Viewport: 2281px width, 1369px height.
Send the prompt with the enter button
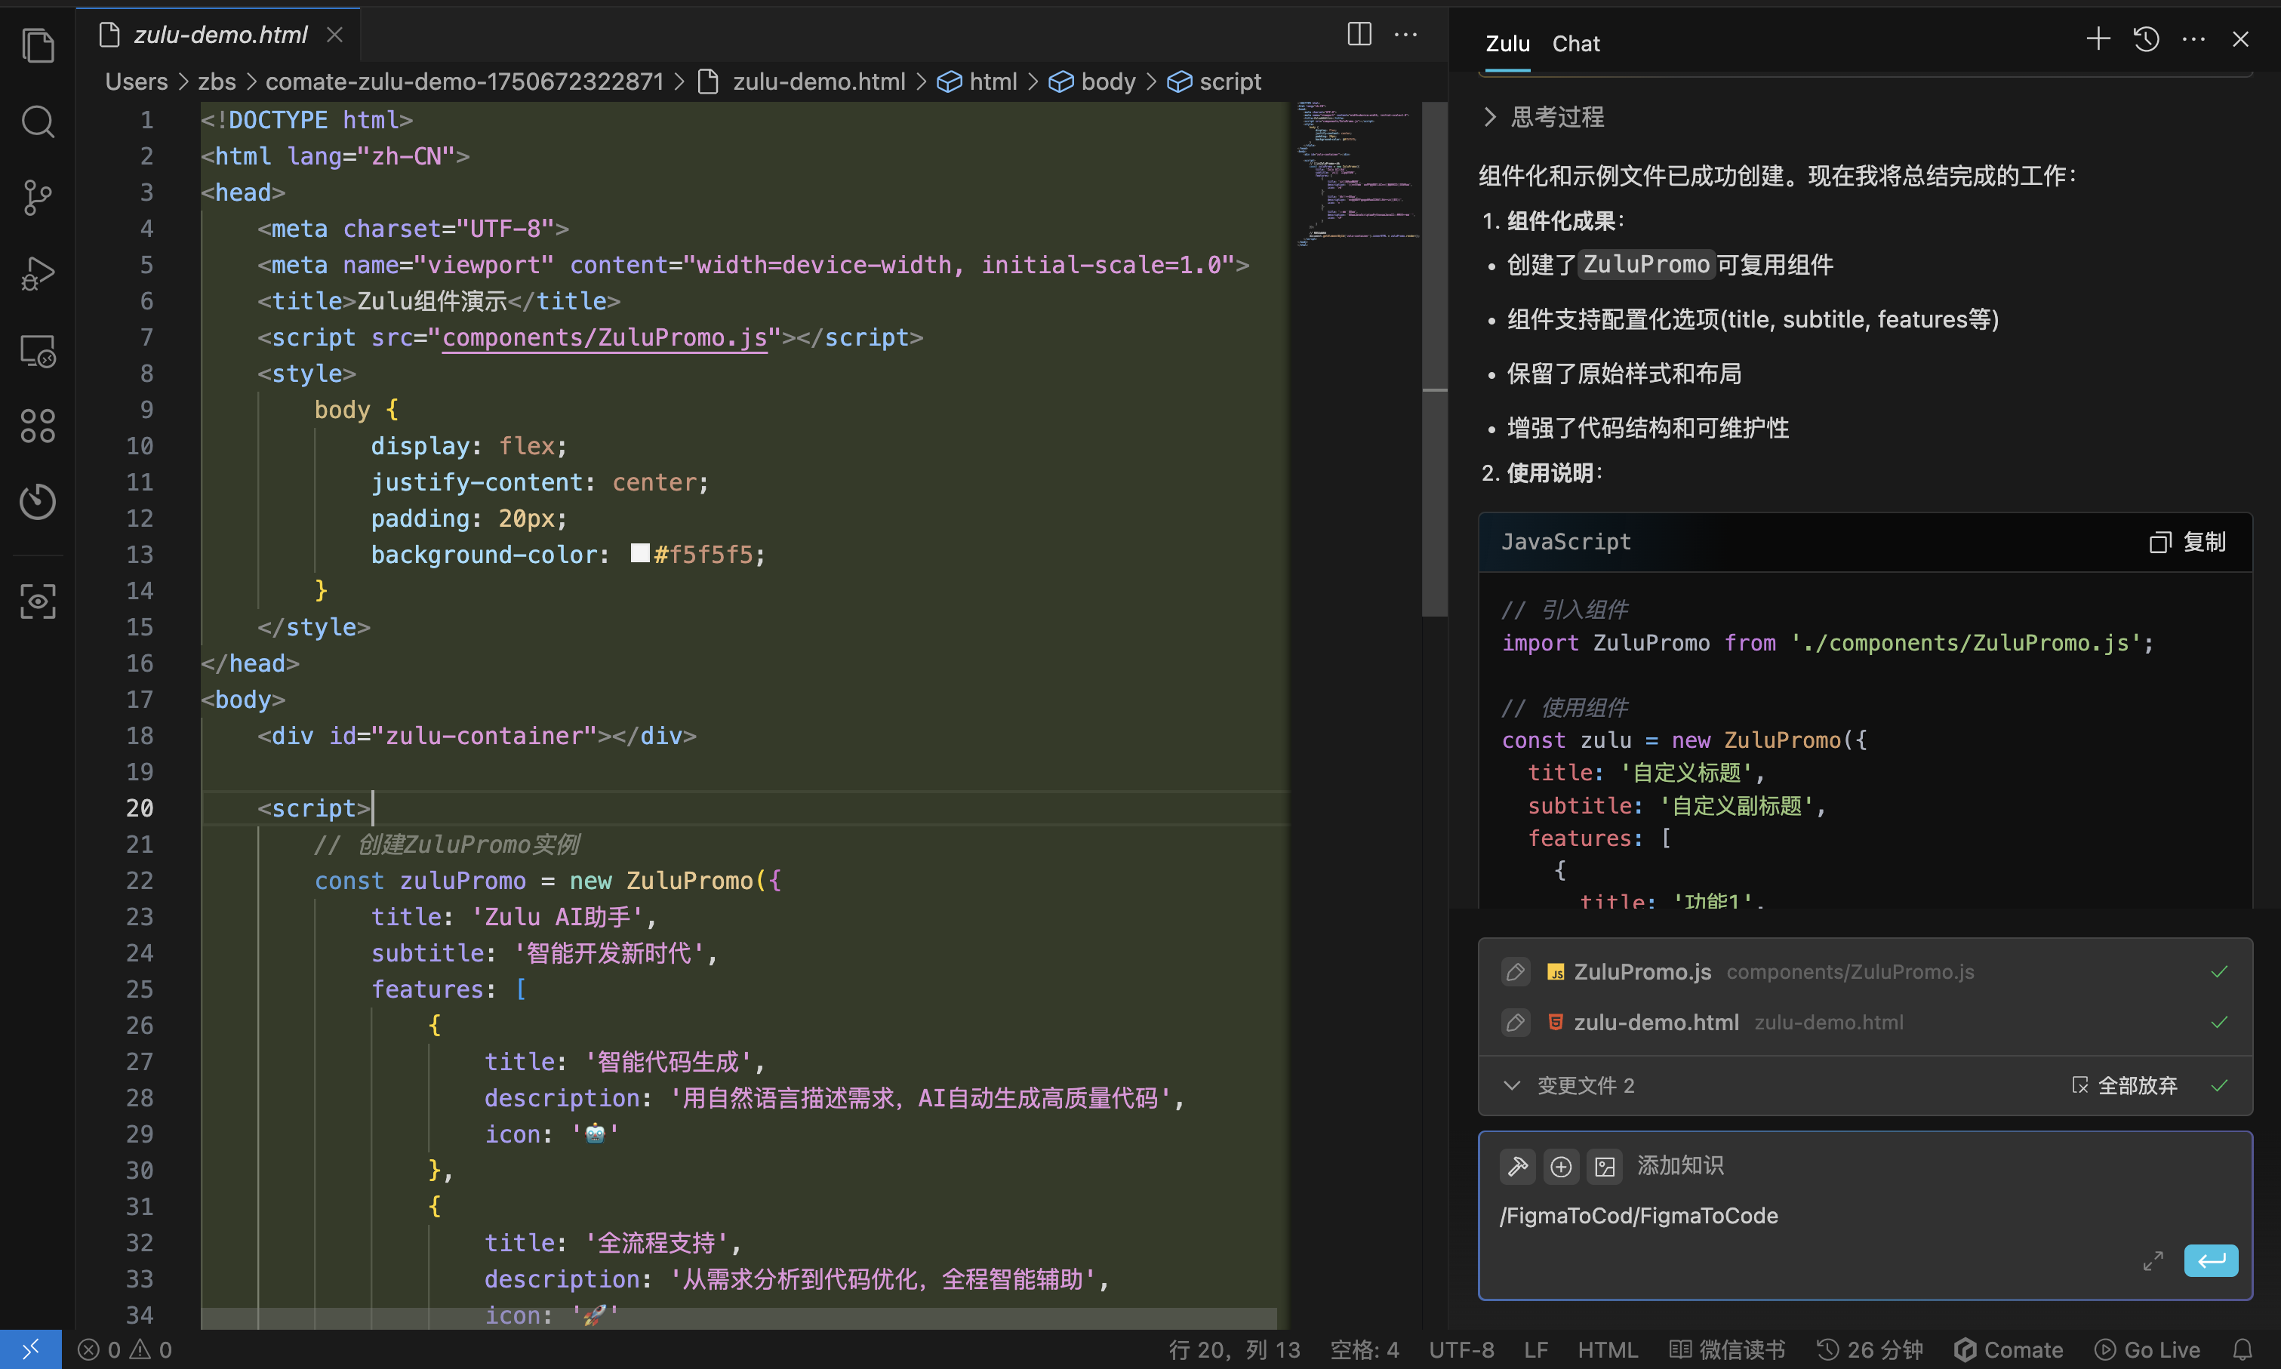point(2211,1260)
